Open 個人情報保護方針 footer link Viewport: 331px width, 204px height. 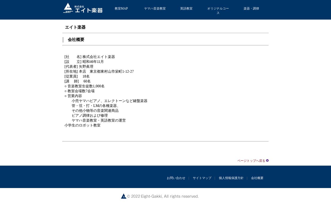click(231, 178)
